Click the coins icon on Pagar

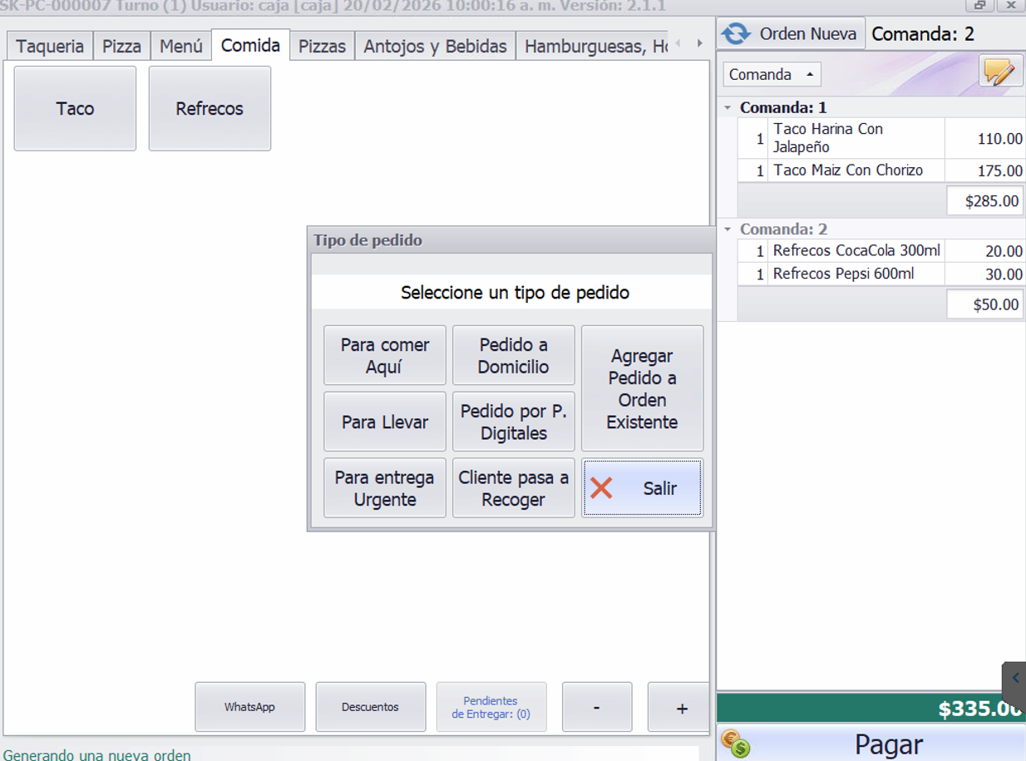(735, 744)
